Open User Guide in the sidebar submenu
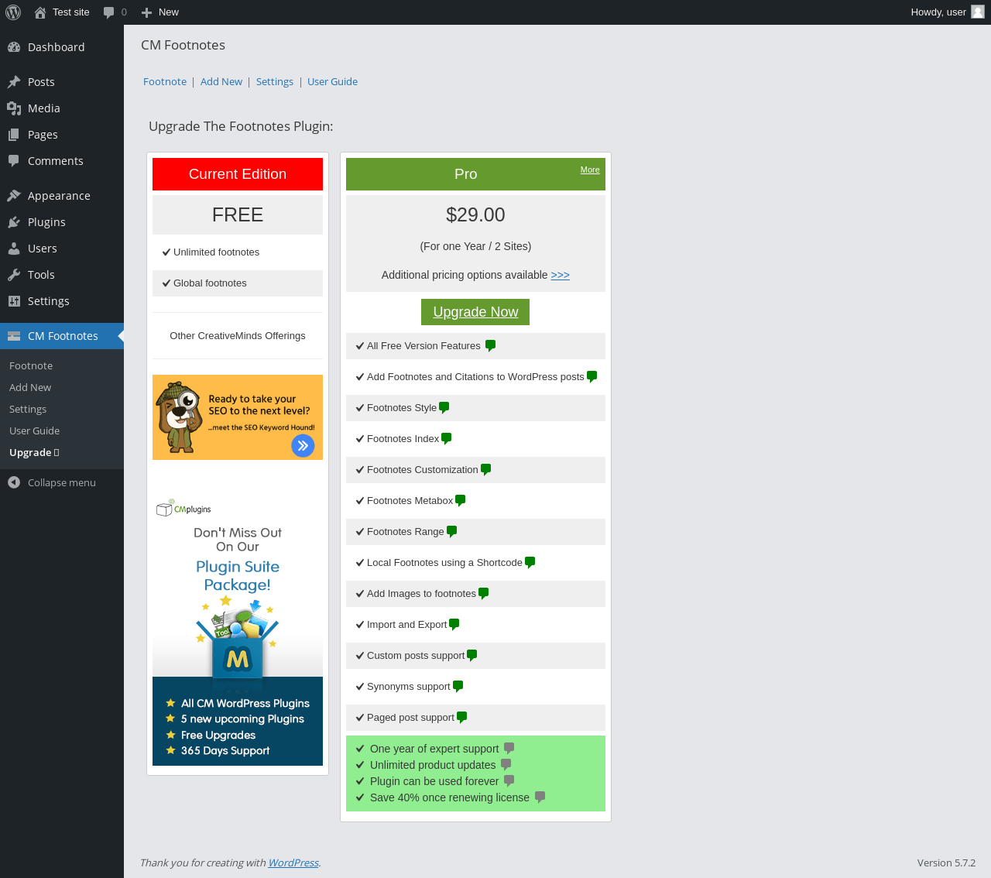Screen dimensions: 991x878 [x=34, y=431]
